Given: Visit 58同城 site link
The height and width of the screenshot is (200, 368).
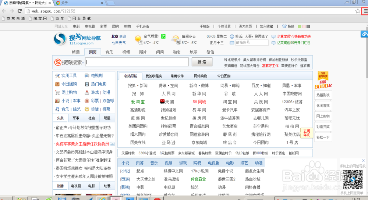Looking at the screenshot, I should 199,102.
